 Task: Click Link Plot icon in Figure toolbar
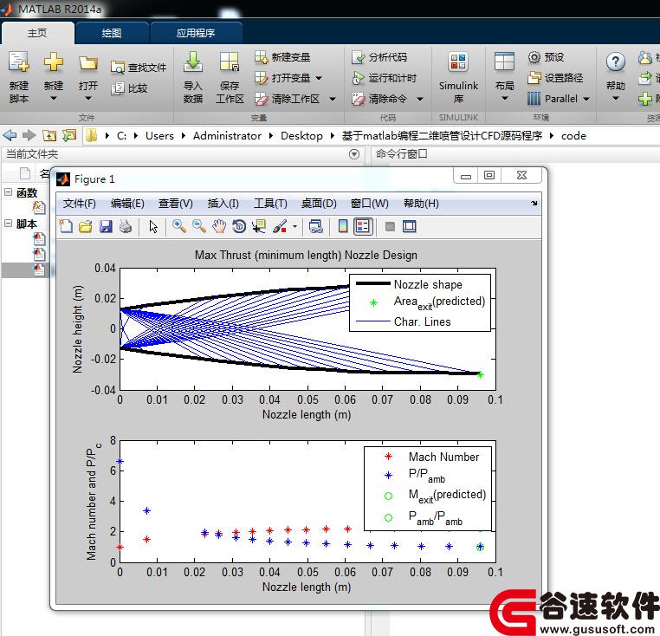coord(316,227)
